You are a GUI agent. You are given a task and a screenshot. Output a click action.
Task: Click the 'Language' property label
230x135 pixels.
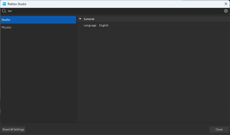90,25
